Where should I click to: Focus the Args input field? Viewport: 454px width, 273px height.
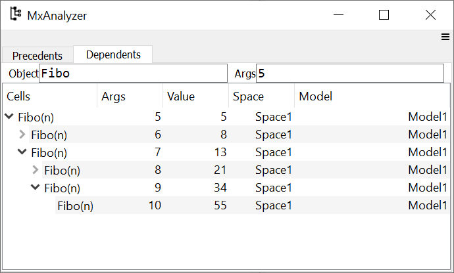pos(349,73)
